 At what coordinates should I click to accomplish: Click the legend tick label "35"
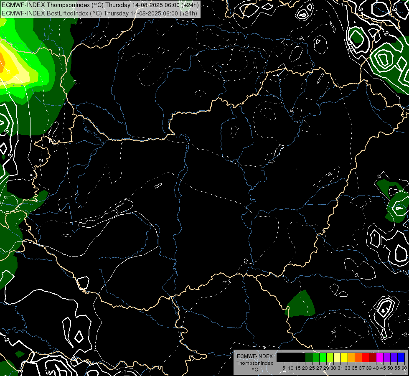pos(355,368)
